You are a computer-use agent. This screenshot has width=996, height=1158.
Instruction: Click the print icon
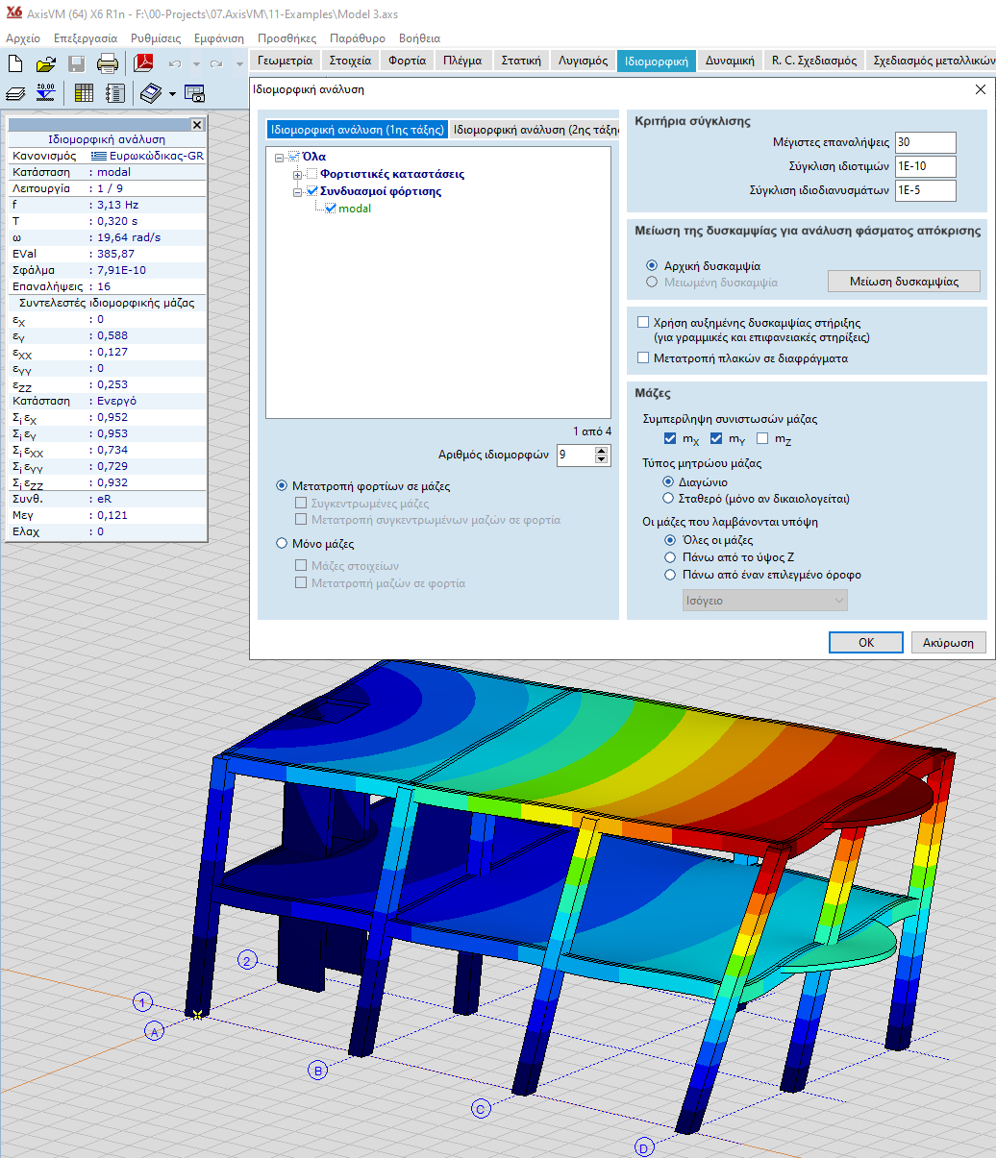click(108, 64)
